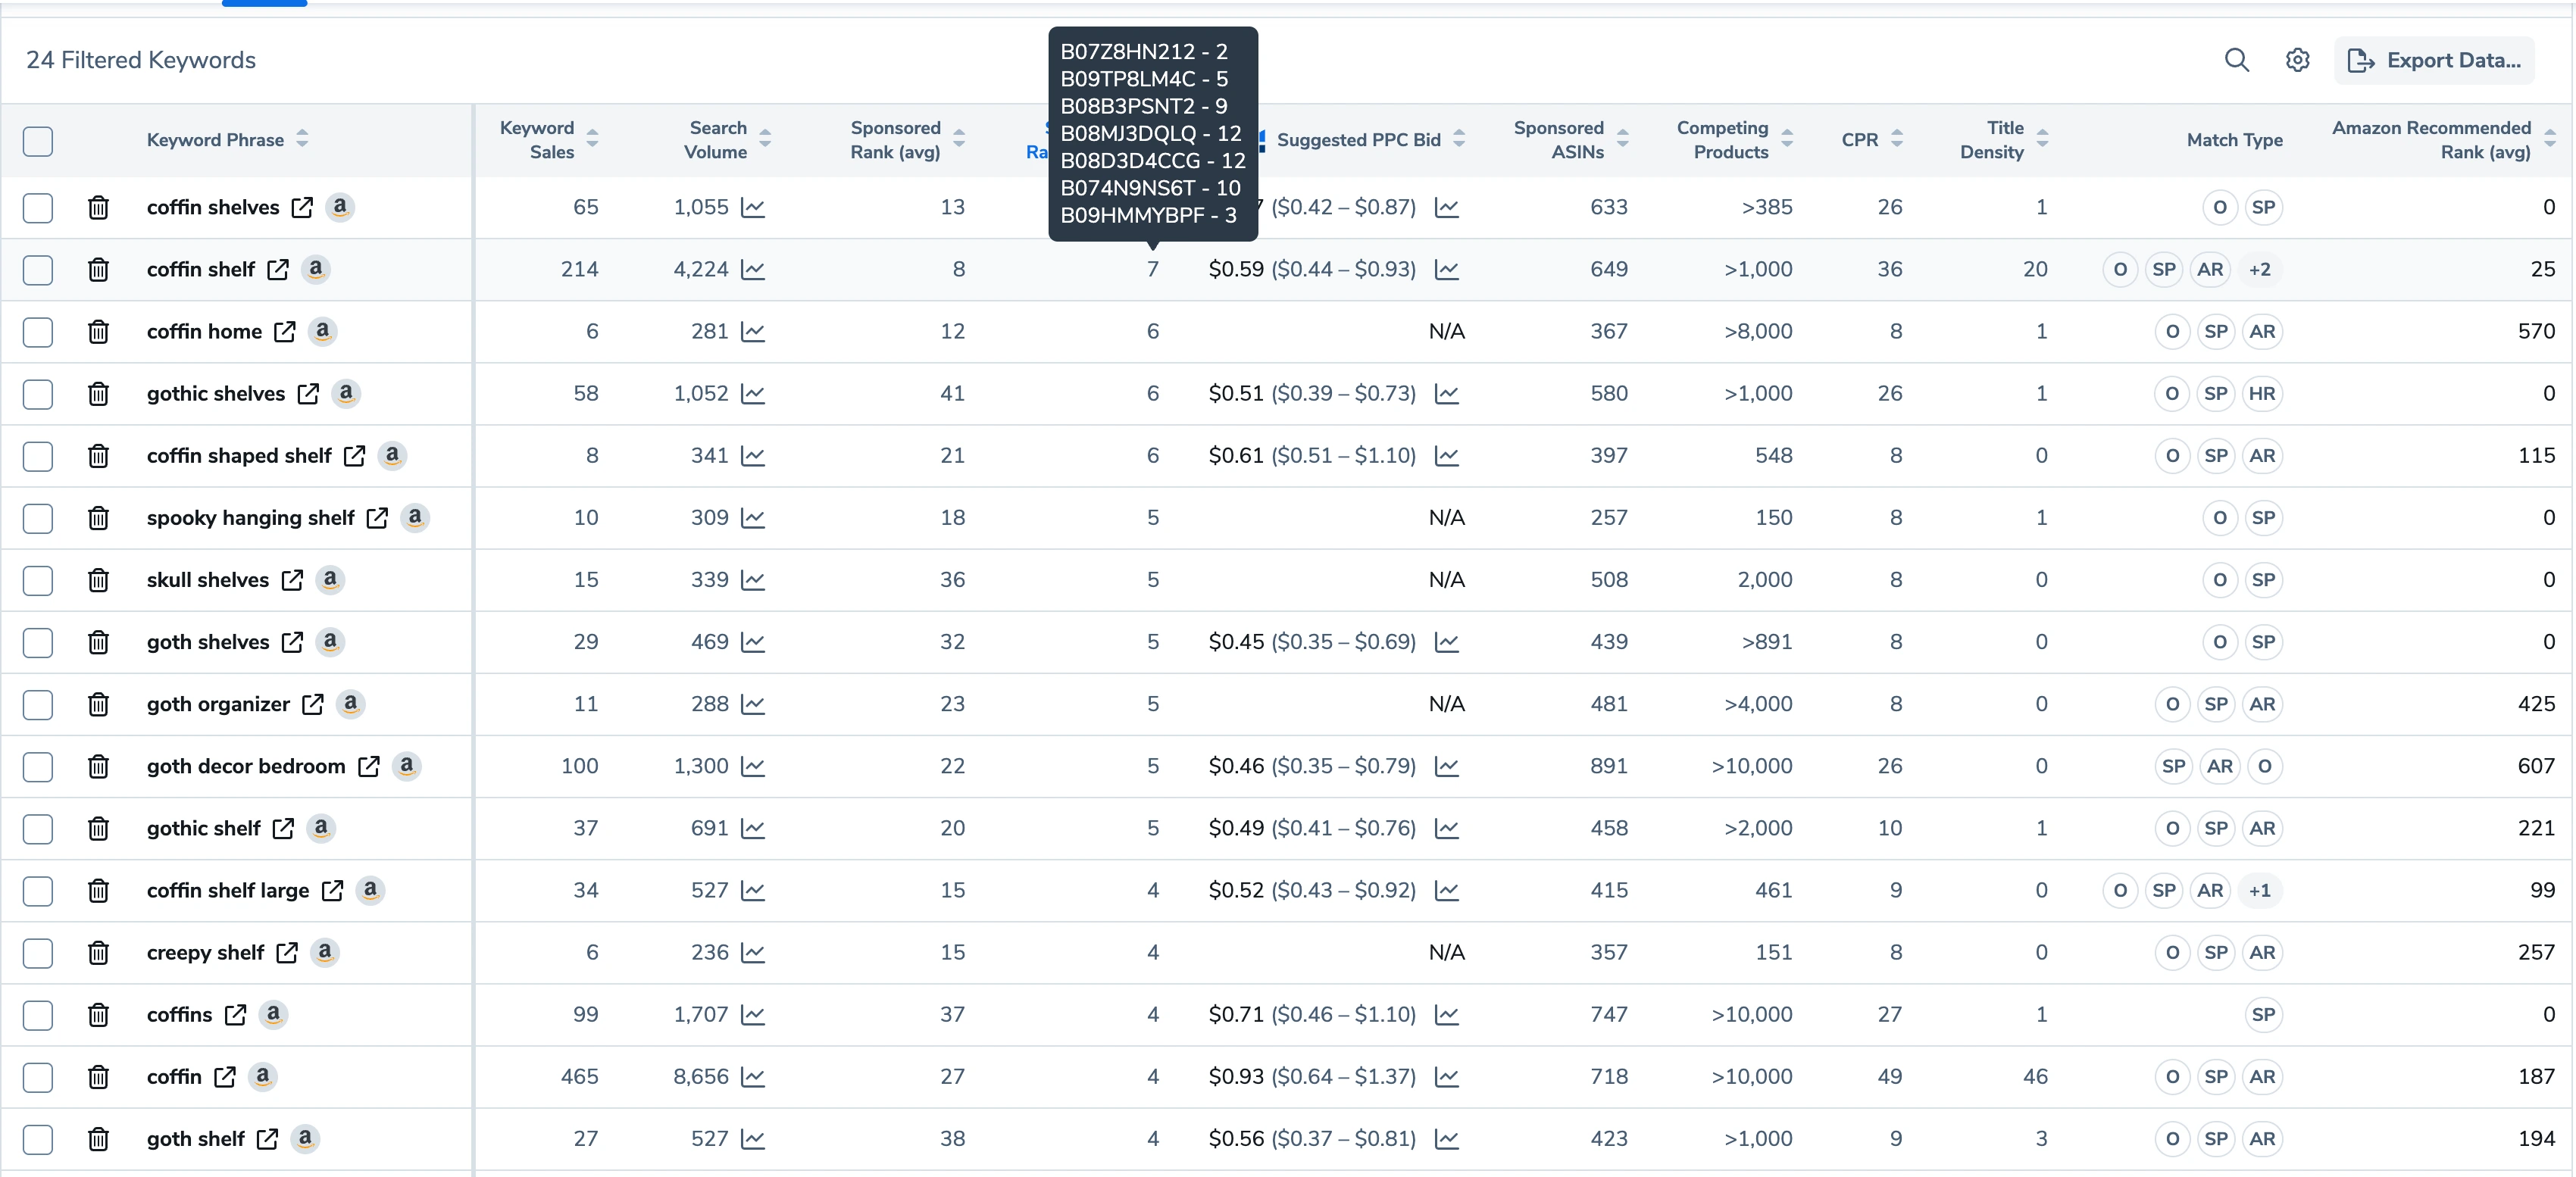Screen dimensions: 2576x1177
Task: Open the table settings gear icon
Action: tap(2297, 60)
